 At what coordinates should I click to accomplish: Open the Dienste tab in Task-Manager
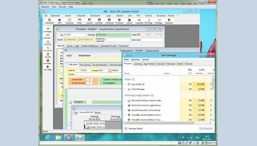coord(189,64)
